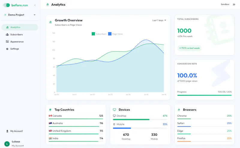Open the Last 7 days dropdown
240x148 pixels.
pos(159,20)
